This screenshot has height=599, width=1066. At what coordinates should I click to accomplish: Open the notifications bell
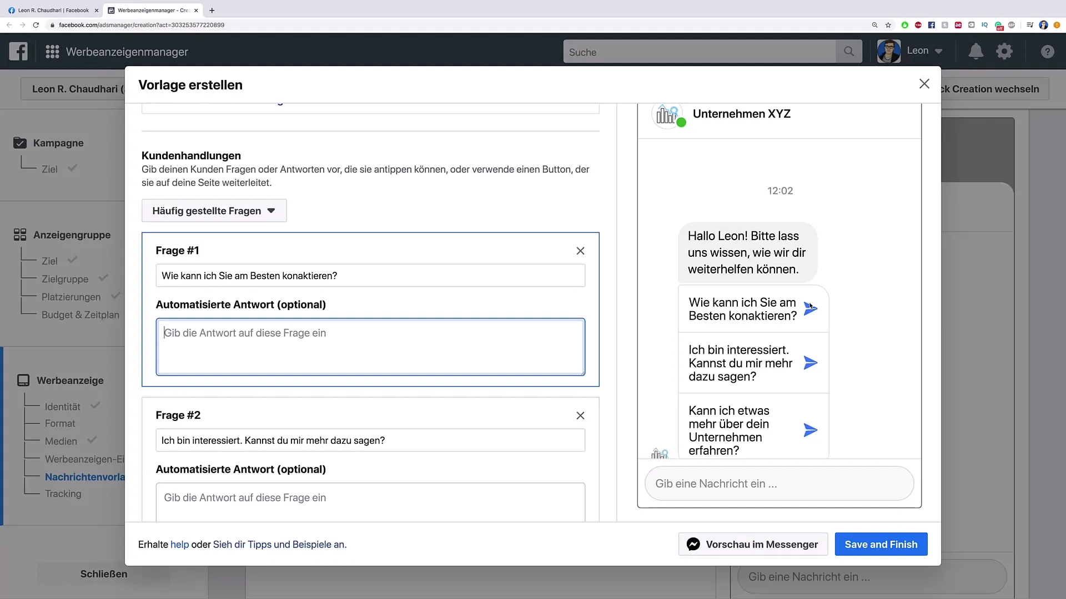[976, 52]
